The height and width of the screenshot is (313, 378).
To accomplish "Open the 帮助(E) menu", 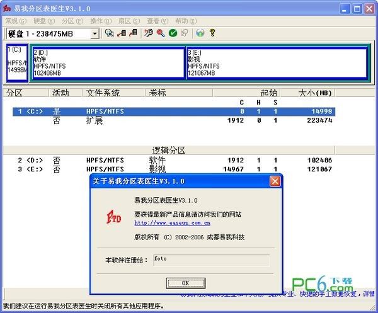I will (186, 21).
